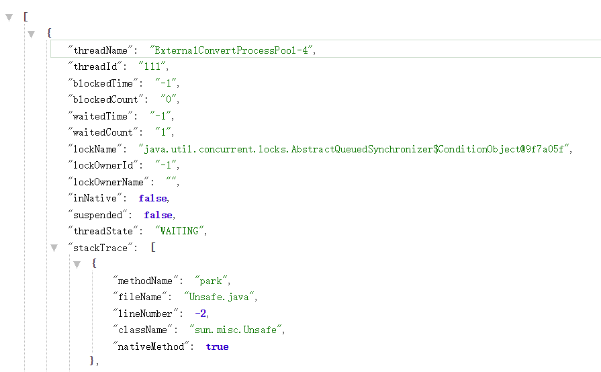Select the empty lockOwnerName value
The height and width of the screenshot is (372, 601).
[171, 179]
